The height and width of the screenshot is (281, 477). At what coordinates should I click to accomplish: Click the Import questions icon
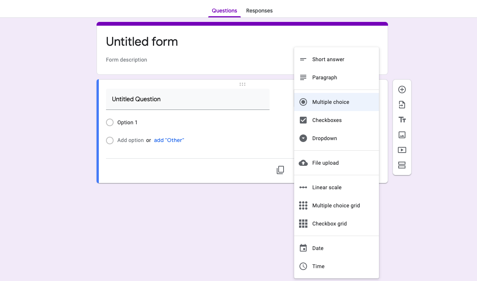pyautogui.click(x=402, y=105)
